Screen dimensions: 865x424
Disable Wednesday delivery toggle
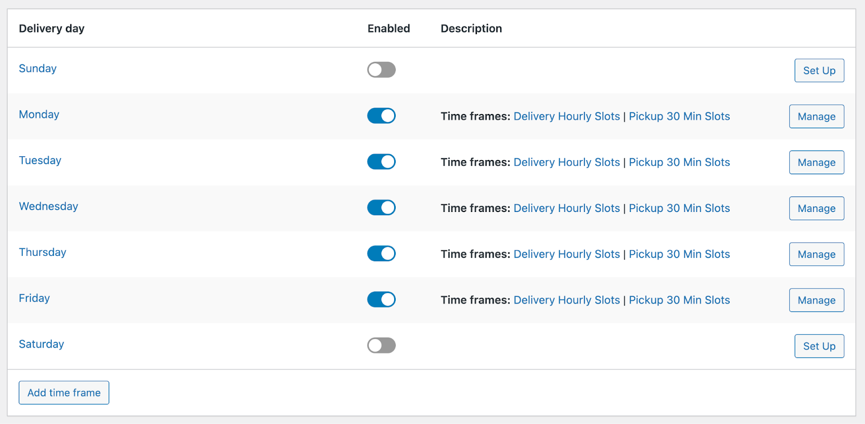coord(381,208)
